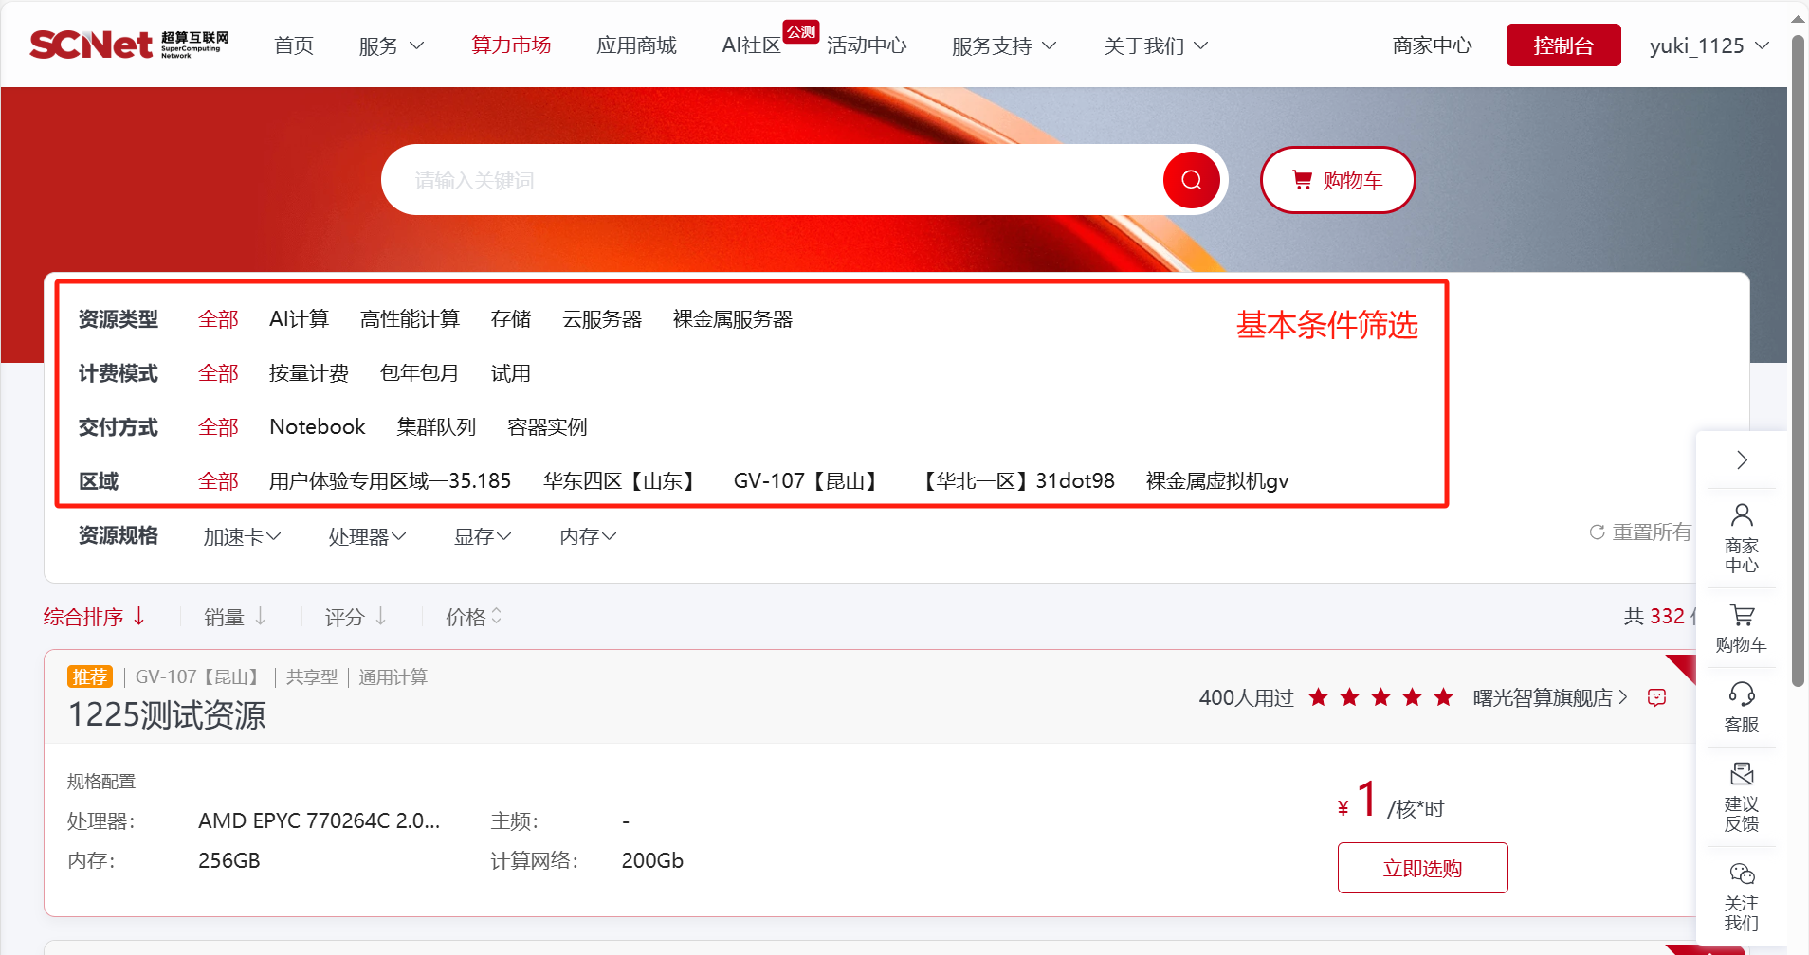The height and width of the screenshot is (955, 1809).
Task: Expand the 加速卡 dropdown
Action: coord(242,537)
